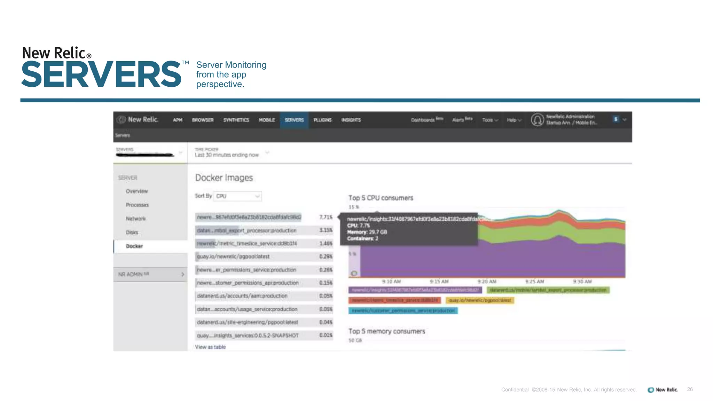
Task: Expand the NR ADMIN section
Action: click(x=150, y=274)
